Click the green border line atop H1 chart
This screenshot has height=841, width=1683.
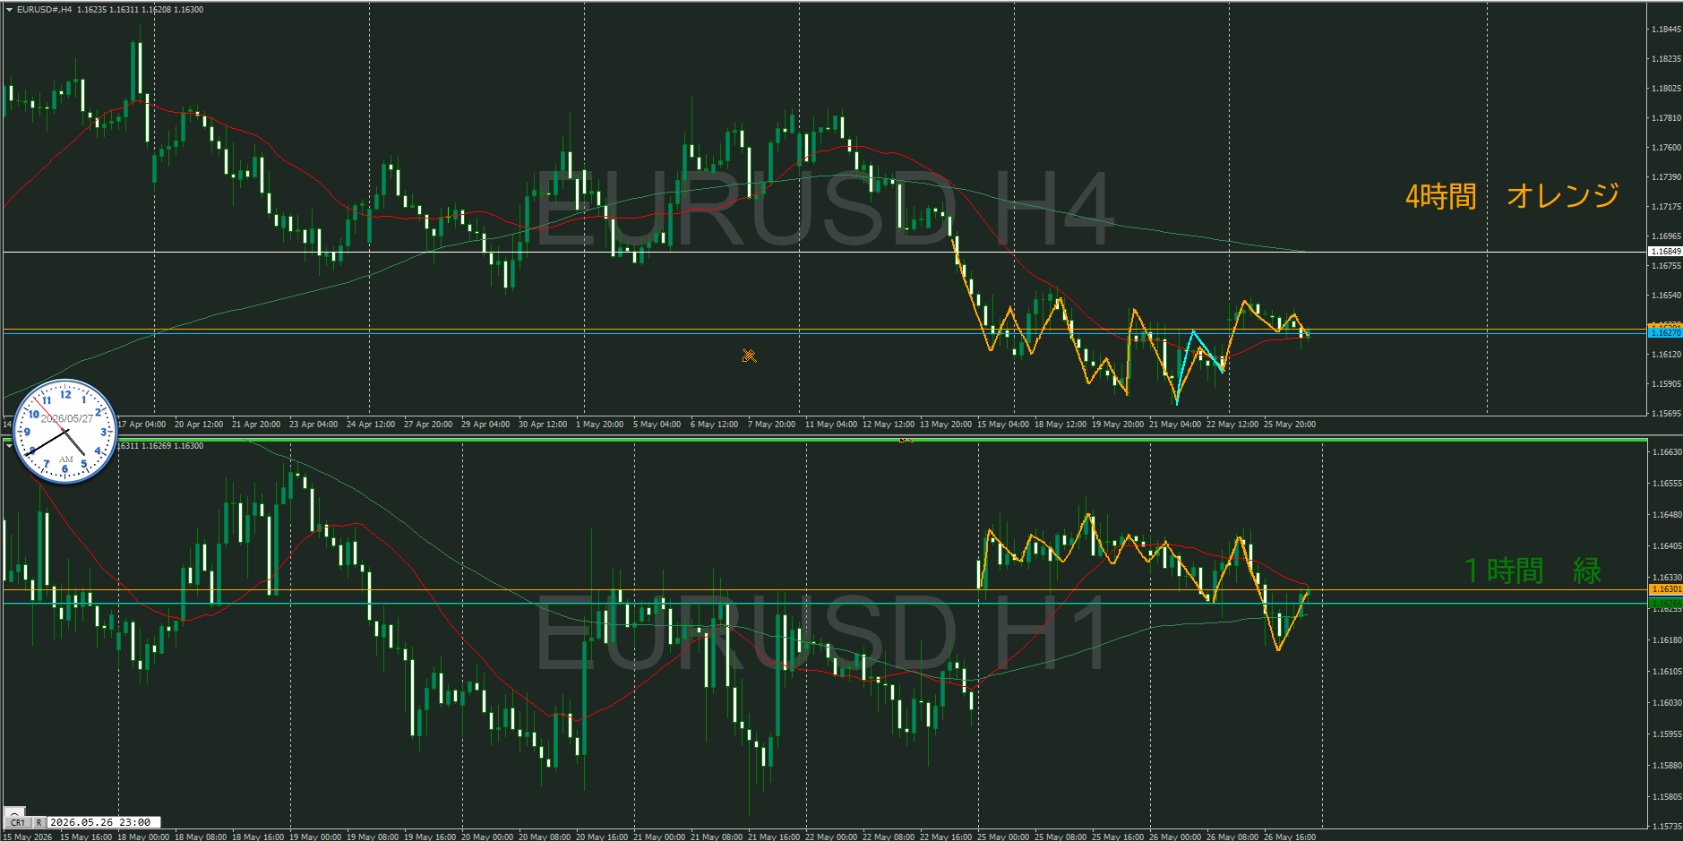[x=825, y=440]
